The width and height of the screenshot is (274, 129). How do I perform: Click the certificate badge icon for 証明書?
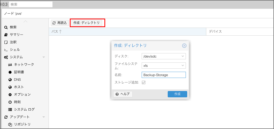[x=10, y=72]
